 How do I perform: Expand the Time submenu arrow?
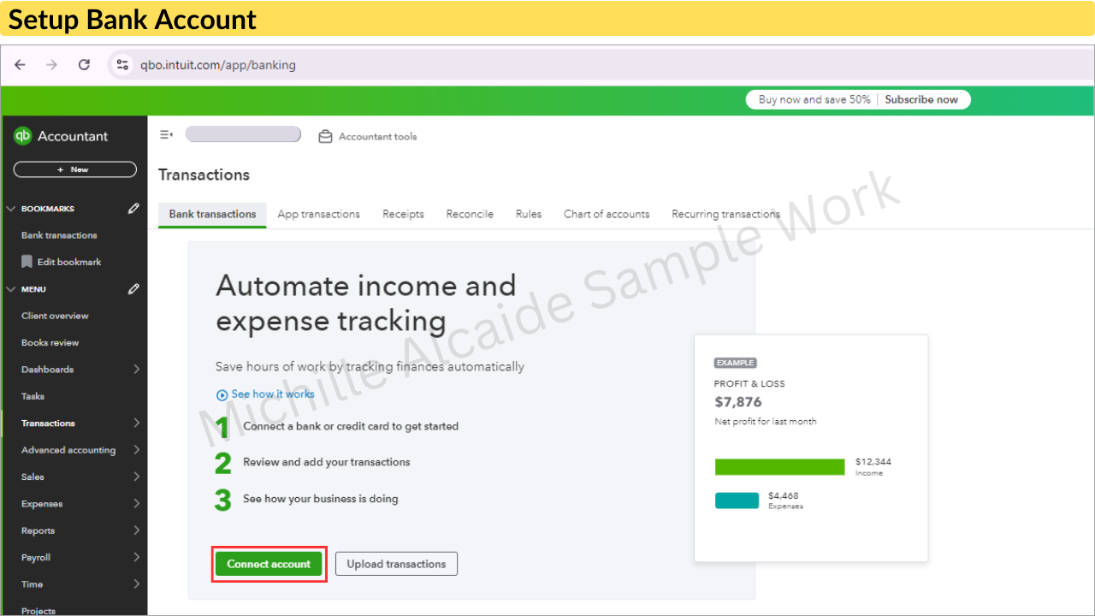click(x=136, y=584)
